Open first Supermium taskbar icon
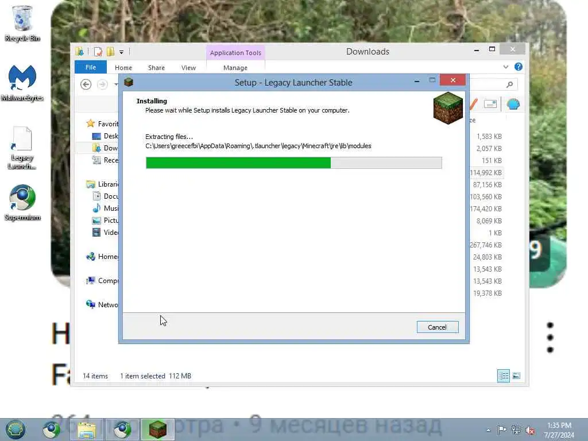 pos(51,430)
